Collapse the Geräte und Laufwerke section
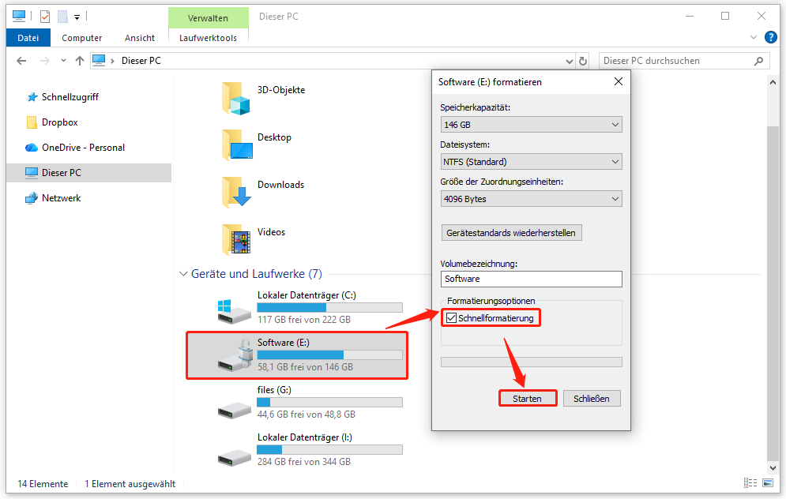 (183, 273)
